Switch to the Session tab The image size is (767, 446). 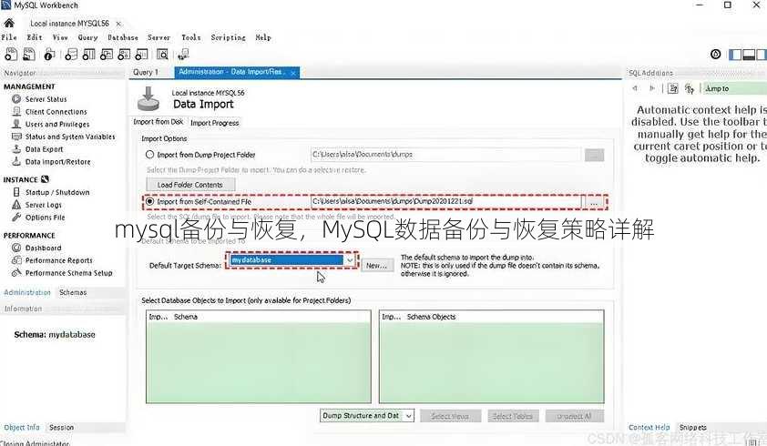62,428
